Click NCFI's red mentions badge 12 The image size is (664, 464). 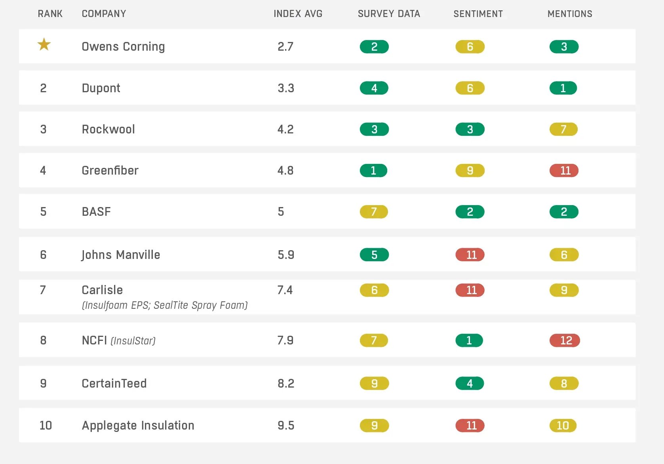click(x=565, y=340)
